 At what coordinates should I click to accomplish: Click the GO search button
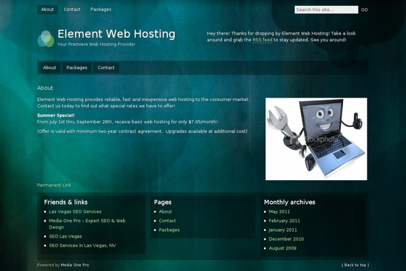coord(364,10)
